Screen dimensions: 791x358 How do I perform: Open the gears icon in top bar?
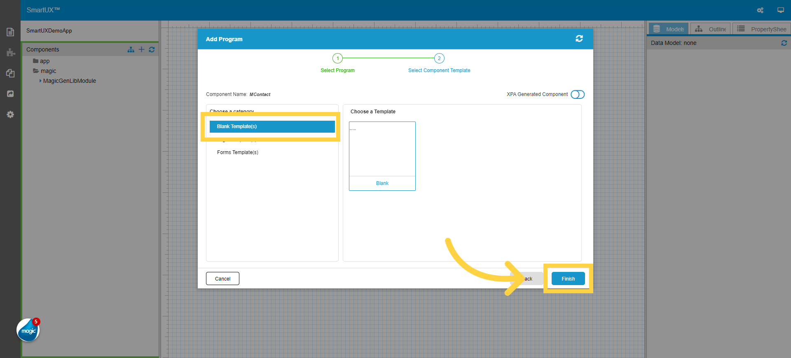click(x=760, y=10)
